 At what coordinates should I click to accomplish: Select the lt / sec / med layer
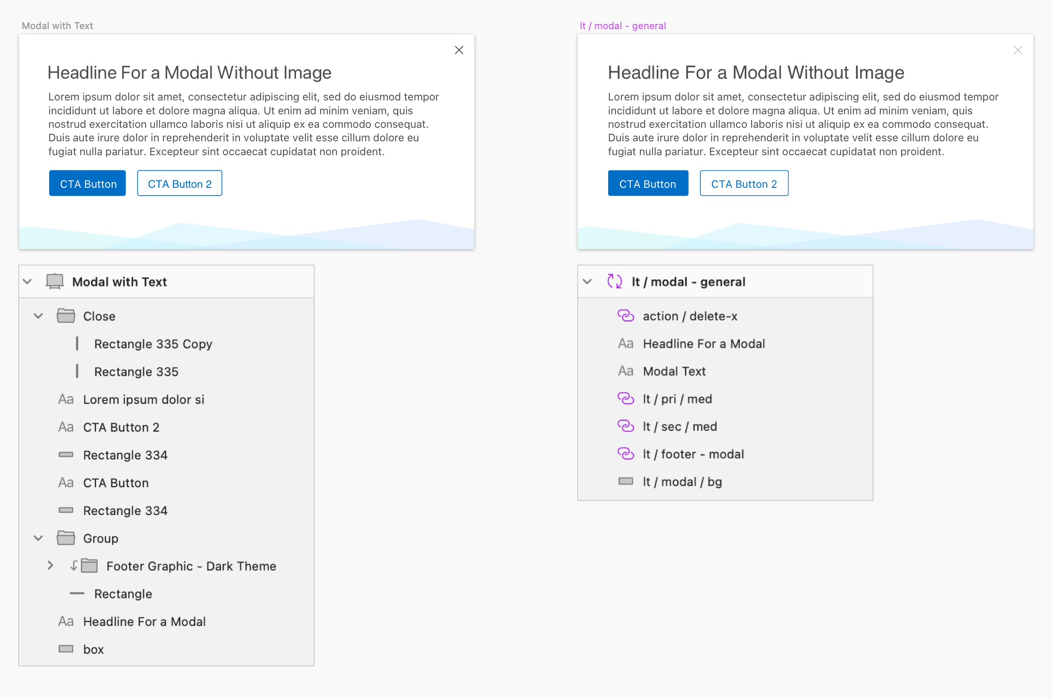pyautogui.click(x=679, y=426)
